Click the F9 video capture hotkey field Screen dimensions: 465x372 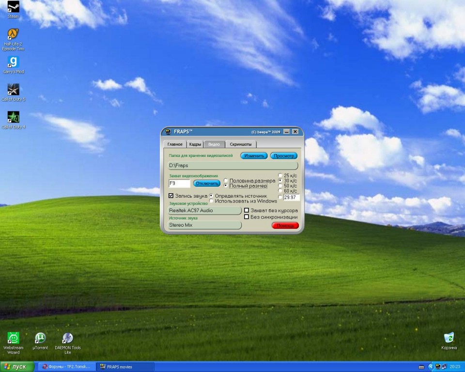(179, 184)
